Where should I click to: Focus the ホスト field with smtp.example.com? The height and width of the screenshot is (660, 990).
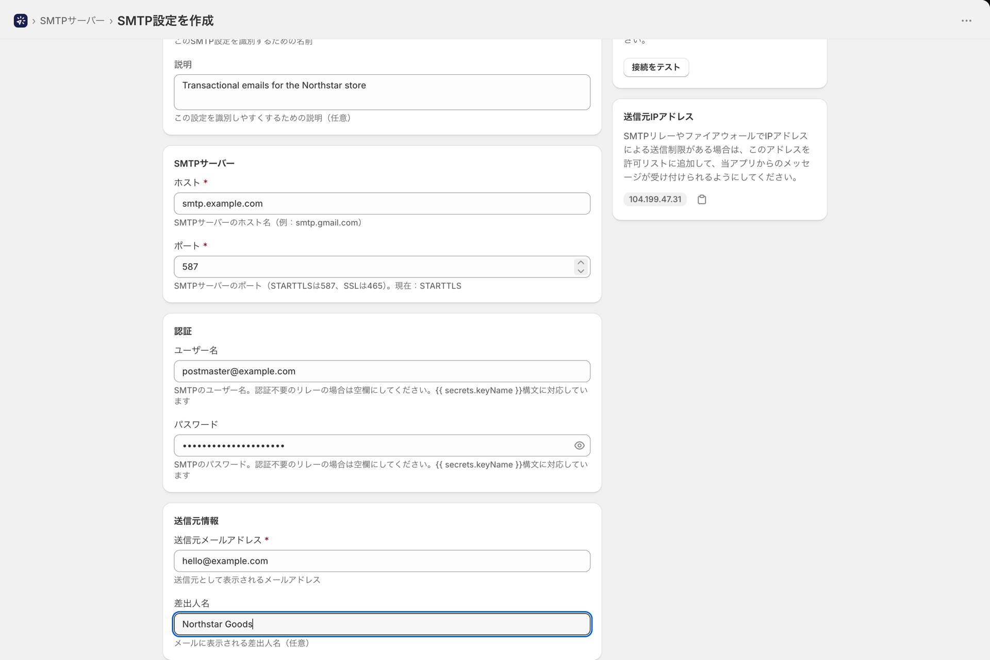click(382, 204)
